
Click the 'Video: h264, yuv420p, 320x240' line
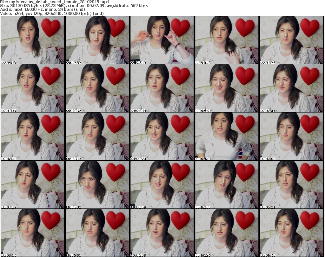pyautogui.click(x=52, y=13)
